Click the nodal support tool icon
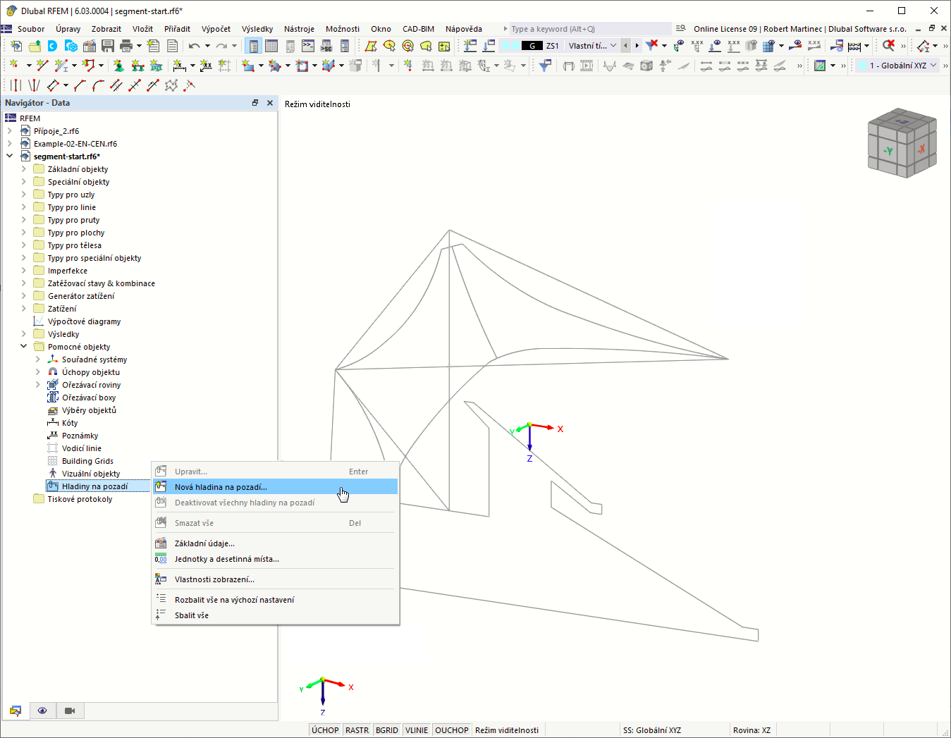 (x=118, y=66)
